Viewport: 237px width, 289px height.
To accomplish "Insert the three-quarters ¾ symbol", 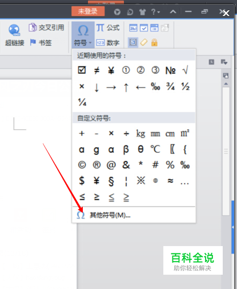I will tap(170, 86).
